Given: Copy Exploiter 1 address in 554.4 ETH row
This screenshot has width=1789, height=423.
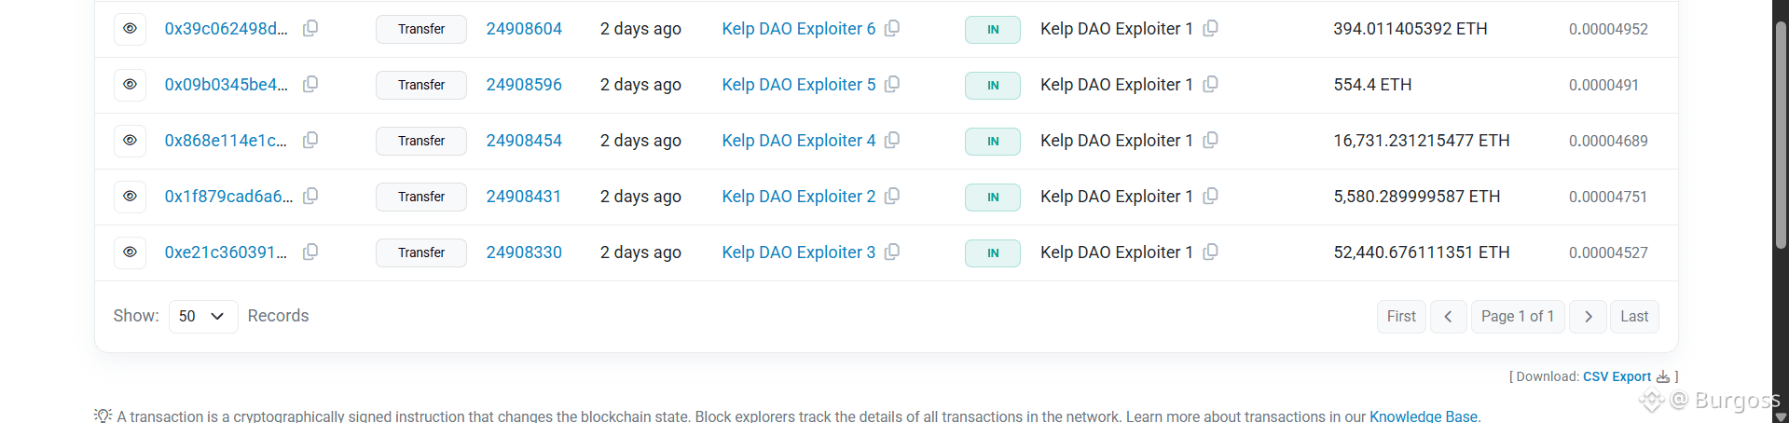Looking at the screenshot, I should click(x=1210, y=84).
